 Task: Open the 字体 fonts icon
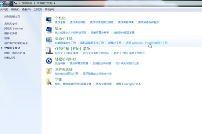pyautogui.click(x=49, y=82)
